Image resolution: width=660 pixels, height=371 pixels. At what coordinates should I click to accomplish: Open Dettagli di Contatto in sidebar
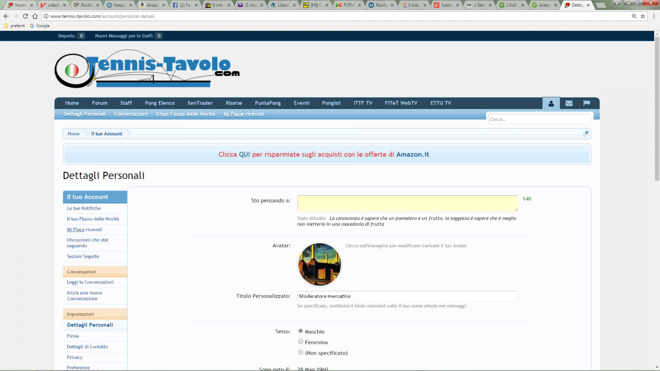87,347
